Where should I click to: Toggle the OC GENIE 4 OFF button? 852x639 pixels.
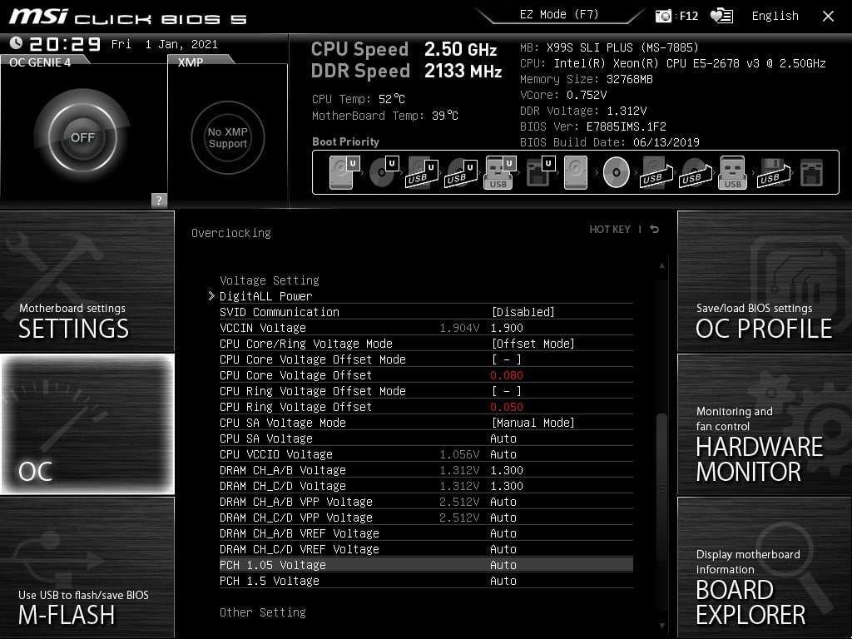82,137
